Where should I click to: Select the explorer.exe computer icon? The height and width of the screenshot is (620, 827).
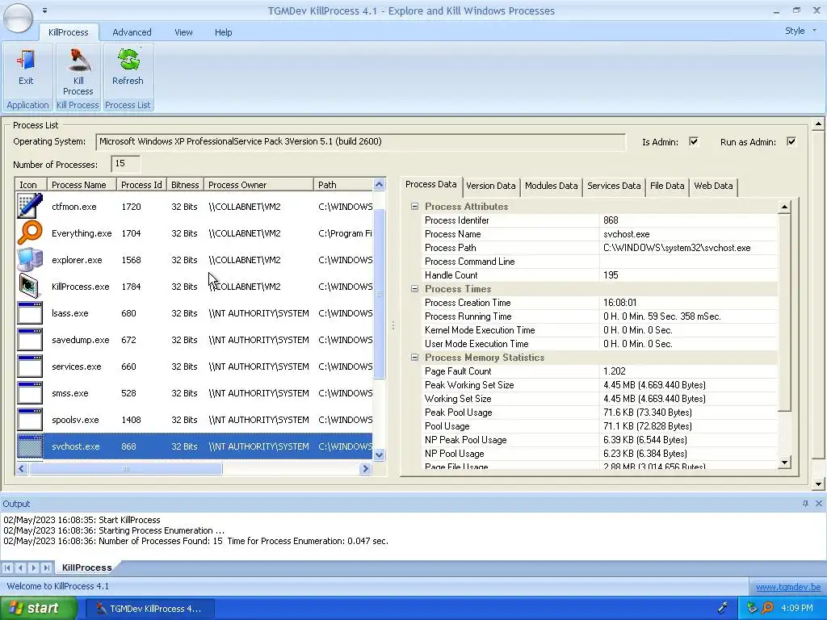[30, 259]
